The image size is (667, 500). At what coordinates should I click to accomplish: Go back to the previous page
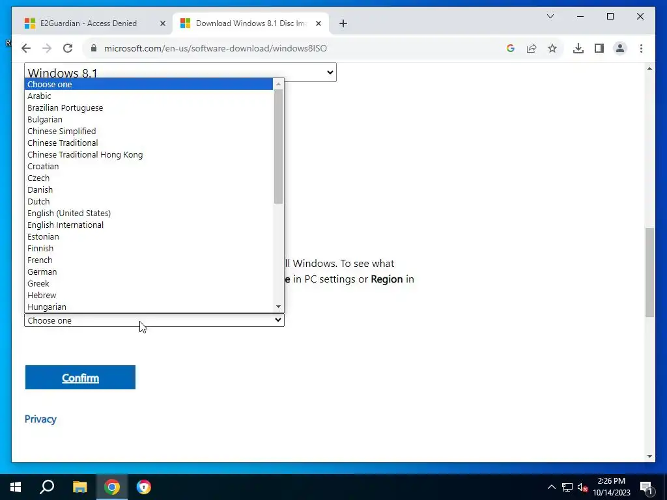point(26,48)
